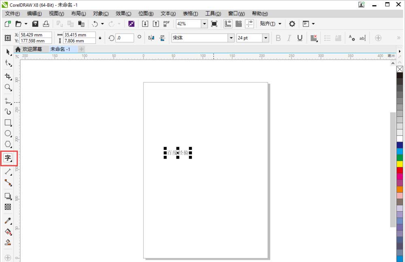Select the Pick arrow tool

[x=8, y=52]
